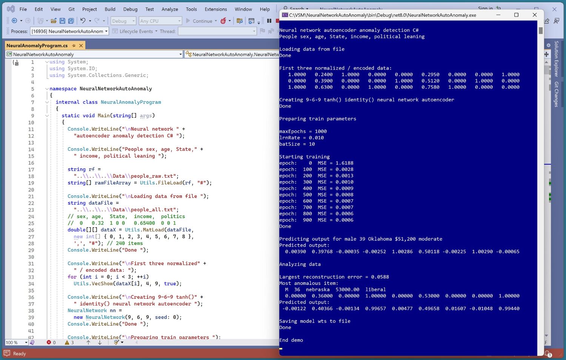
Task: Click the Save All toolbar icon
Action: point(71,21)
